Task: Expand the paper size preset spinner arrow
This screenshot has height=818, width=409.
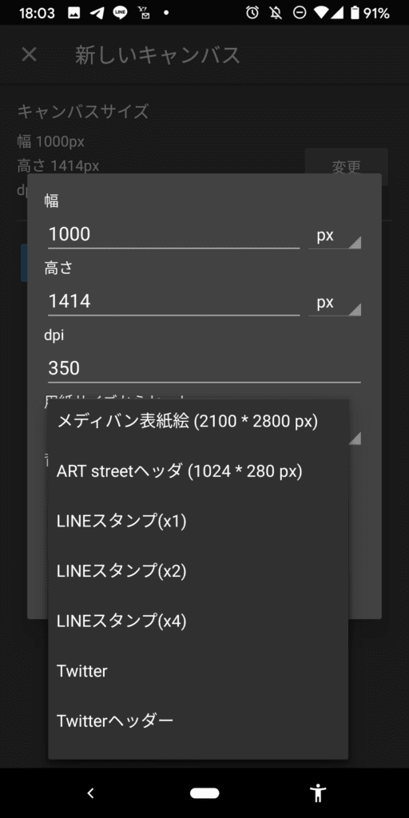Action: [355, 439]
